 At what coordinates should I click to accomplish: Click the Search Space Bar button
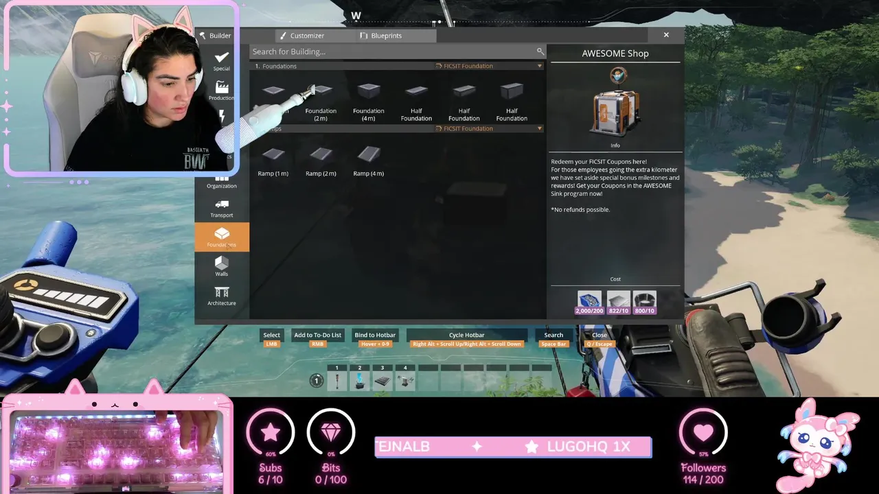coord(553,338)
